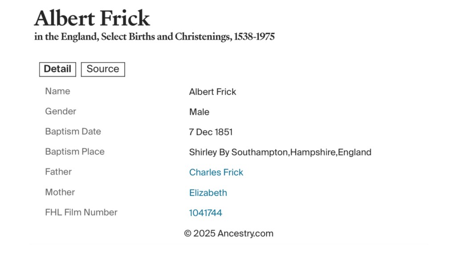
Task: Open father Charles Frick's record
Action: [216, 172]
